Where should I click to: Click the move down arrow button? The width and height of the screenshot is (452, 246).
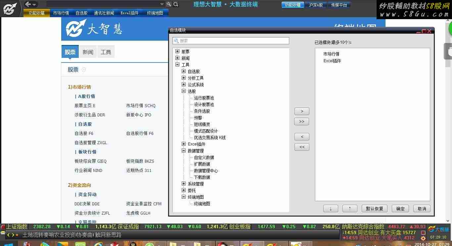pos(331,209)
